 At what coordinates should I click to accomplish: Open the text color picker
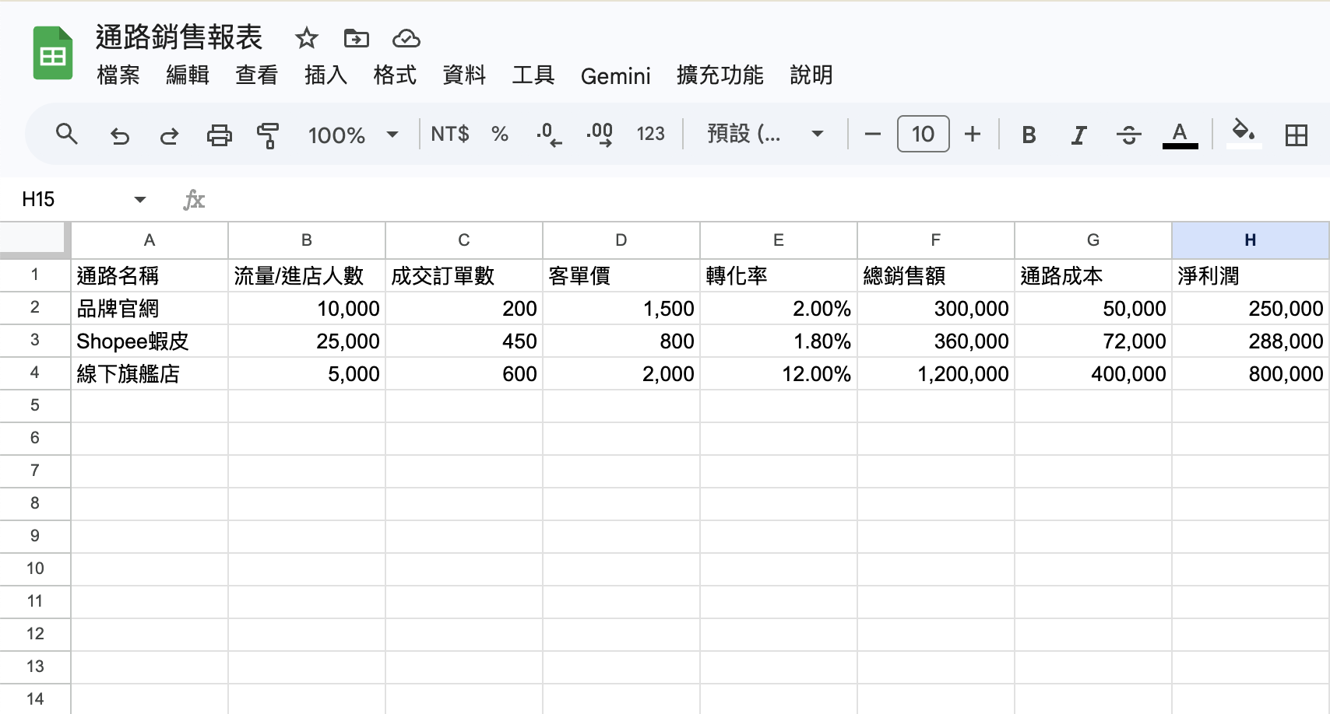click(x=1180, y=134)
